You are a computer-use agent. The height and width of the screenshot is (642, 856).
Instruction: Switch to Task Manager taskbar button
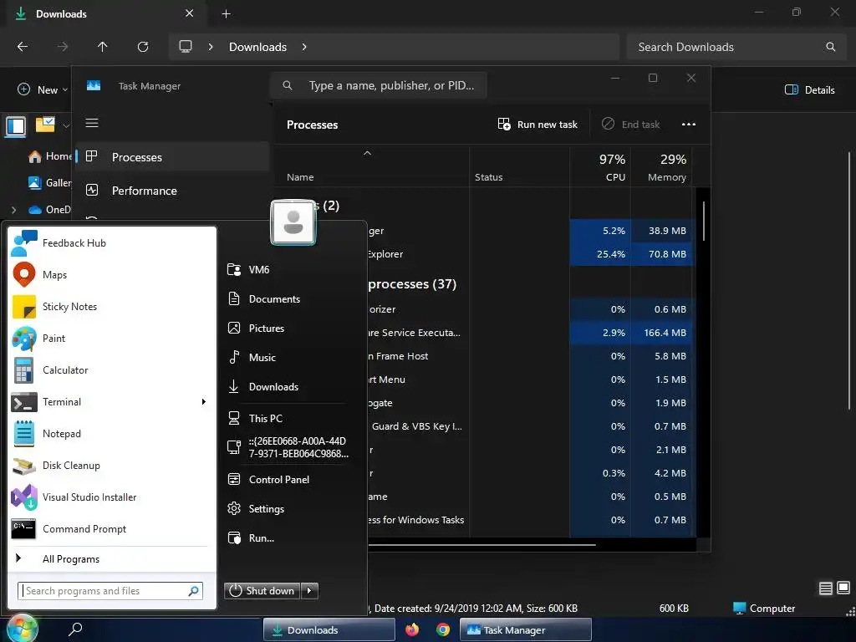tap(526, 629)
